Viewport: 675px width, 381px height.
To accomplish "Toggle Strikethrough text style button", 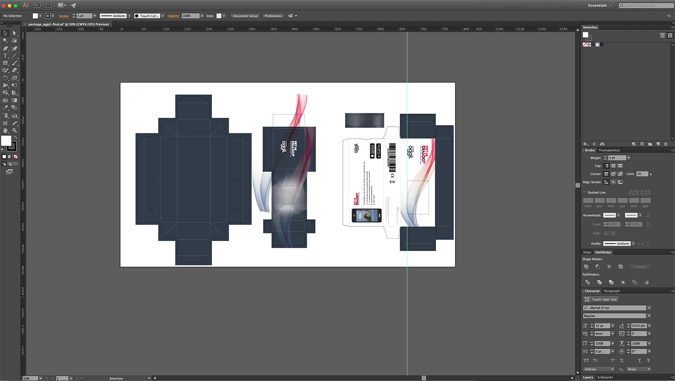I will click(648, 360).
